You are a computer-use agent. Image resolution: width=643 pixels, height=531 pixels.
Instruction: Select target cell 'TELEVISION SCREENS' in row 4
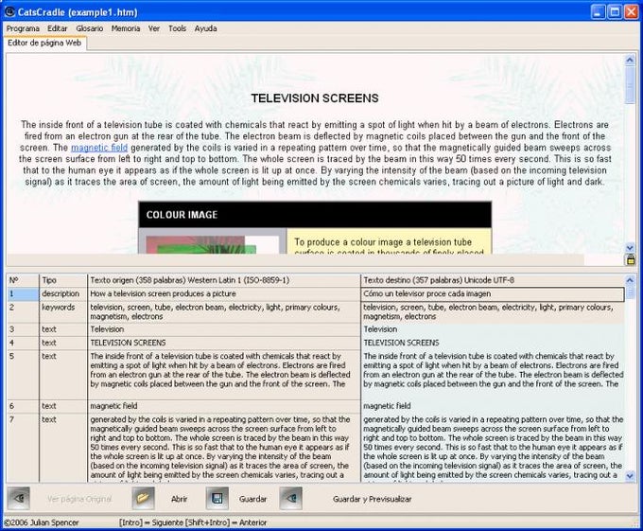click(493, 343)
